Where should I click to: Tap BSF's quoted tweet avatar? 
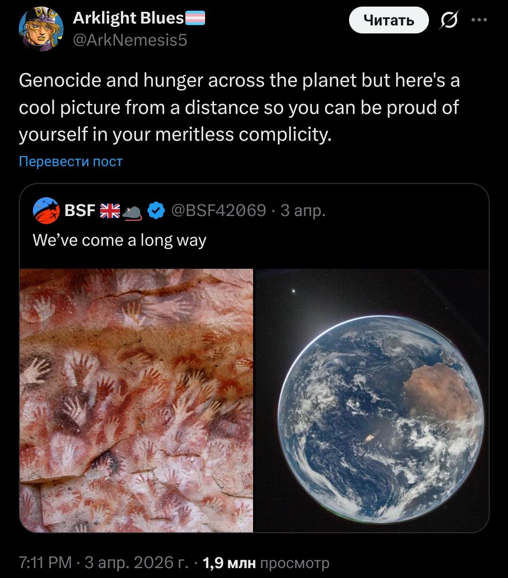(46, 211)
